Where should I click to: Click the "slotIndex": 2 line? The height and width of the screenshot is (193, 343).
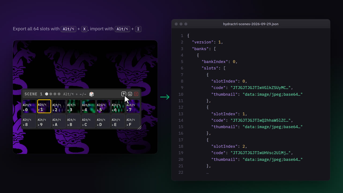pos(229,146)
